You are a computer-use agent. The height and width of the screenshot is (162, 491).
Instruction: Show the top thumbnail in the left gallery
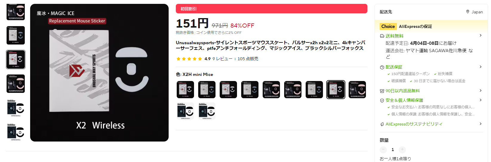pyautogui.click(x=16, y=12)
